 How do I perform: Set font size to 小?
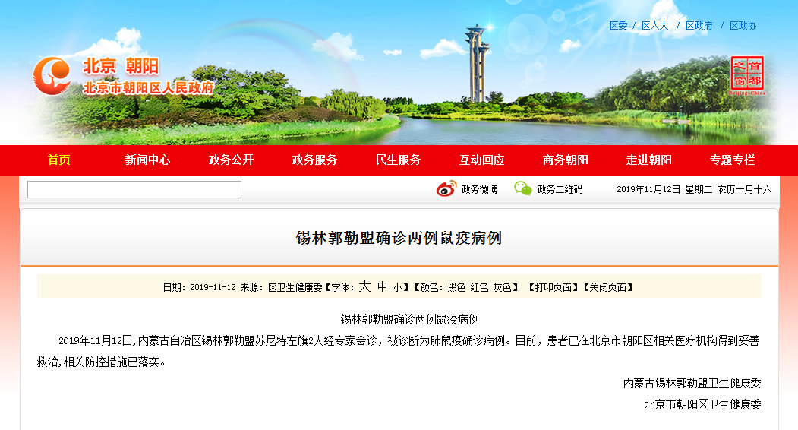pyautogui.click(x=397, y=288)
